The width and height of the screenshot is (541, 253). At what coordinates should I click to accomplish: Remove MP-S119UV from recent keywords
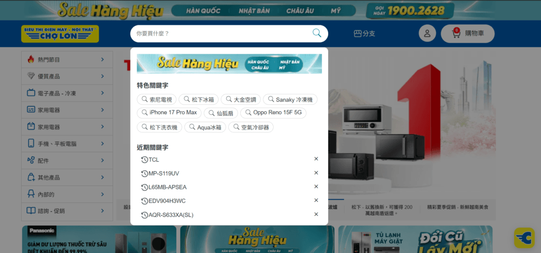[316, 173]
